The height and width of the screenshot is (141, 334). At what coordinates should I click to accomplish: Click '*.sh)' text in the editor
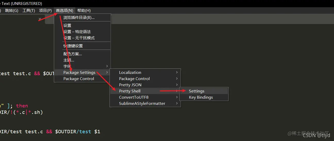[x=36, y=112]
